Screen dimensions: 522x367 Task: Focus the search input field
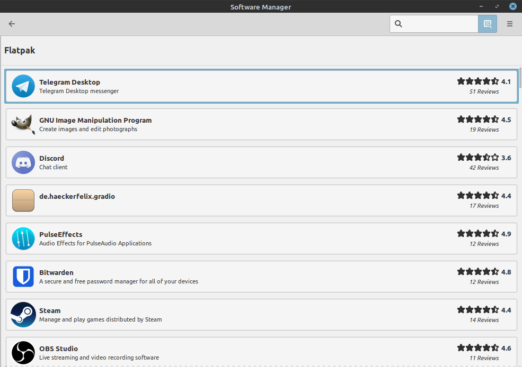click(x=441, y=24)
